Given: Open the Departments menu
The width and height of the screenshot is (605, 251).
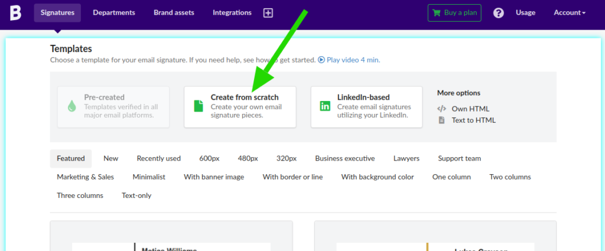Looking at the screenshot, I should coord(114,13).
